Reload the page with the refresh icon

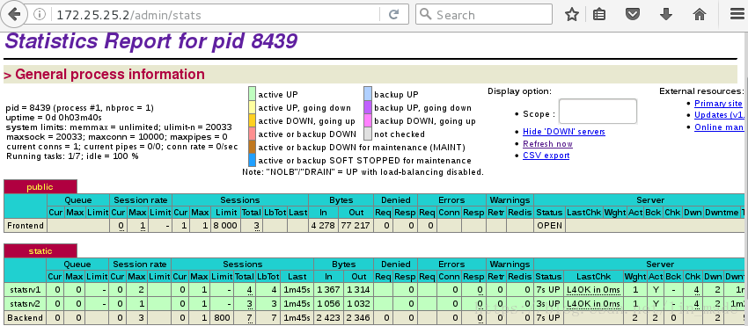[x=393, y=15]
